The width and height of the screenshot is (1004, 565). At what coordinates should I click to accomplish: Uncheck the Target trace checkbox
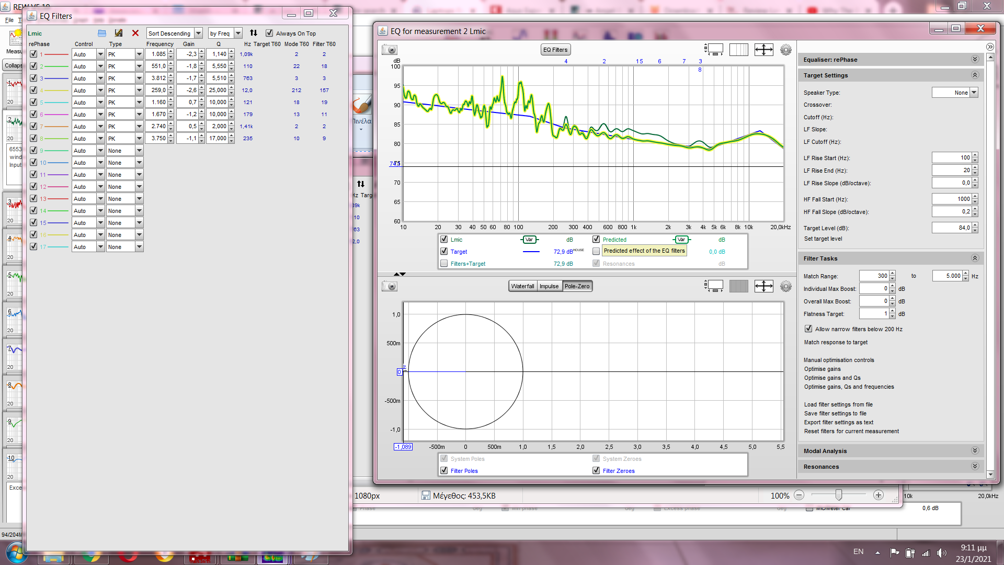pos(444,252)
